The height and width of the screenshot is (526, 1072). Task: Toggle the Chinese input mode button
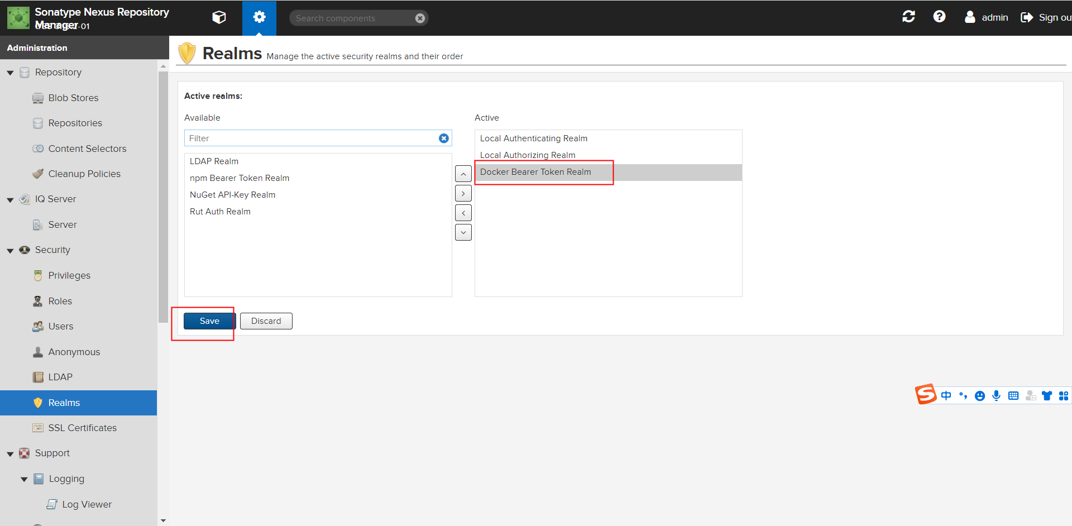946,396
